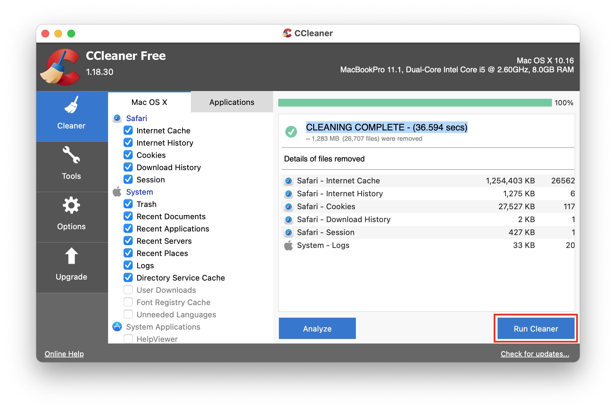The width and height of the screenshot is (616, 410).
Task: Select the 'Safari - Download History' result row
Action: pos(428,220)
